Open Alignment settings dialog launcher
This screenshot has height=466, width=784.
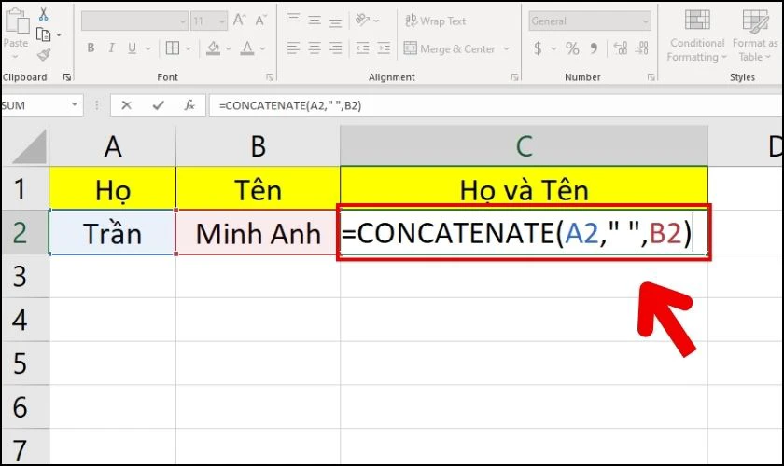(514, 77)
